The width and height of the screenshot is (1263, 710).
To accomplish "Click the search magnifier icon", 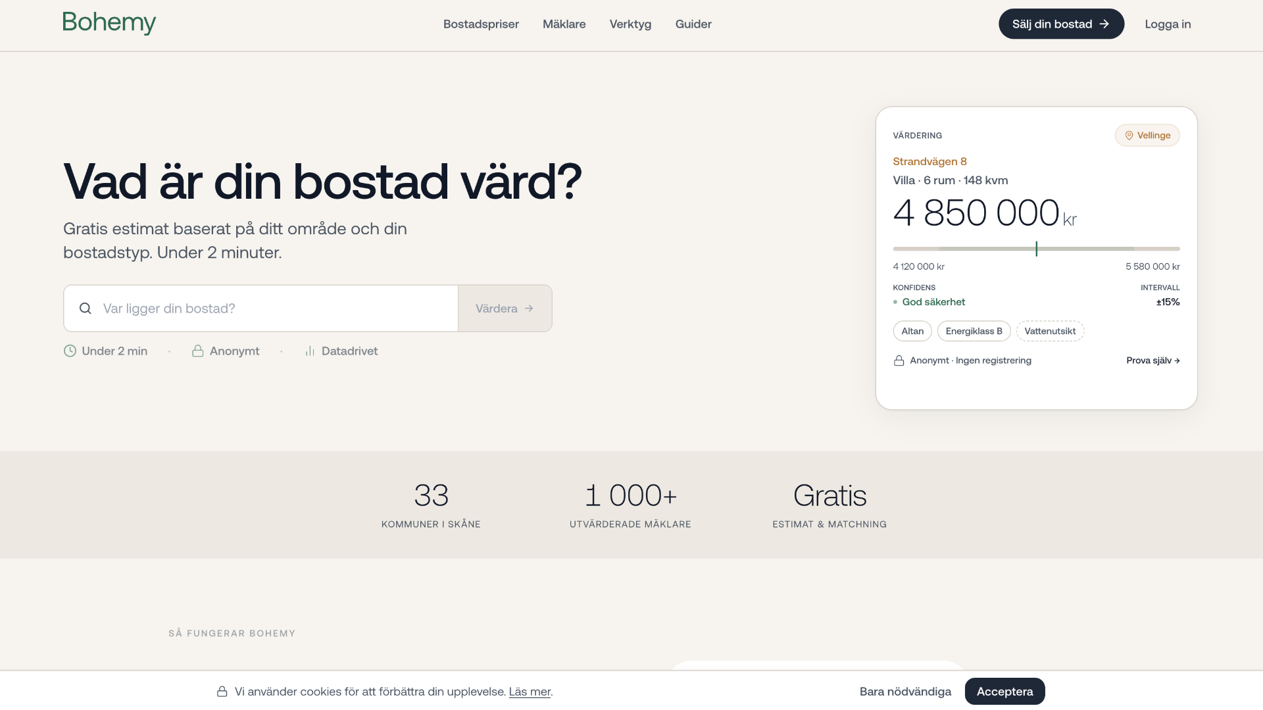I will point(86,309).
